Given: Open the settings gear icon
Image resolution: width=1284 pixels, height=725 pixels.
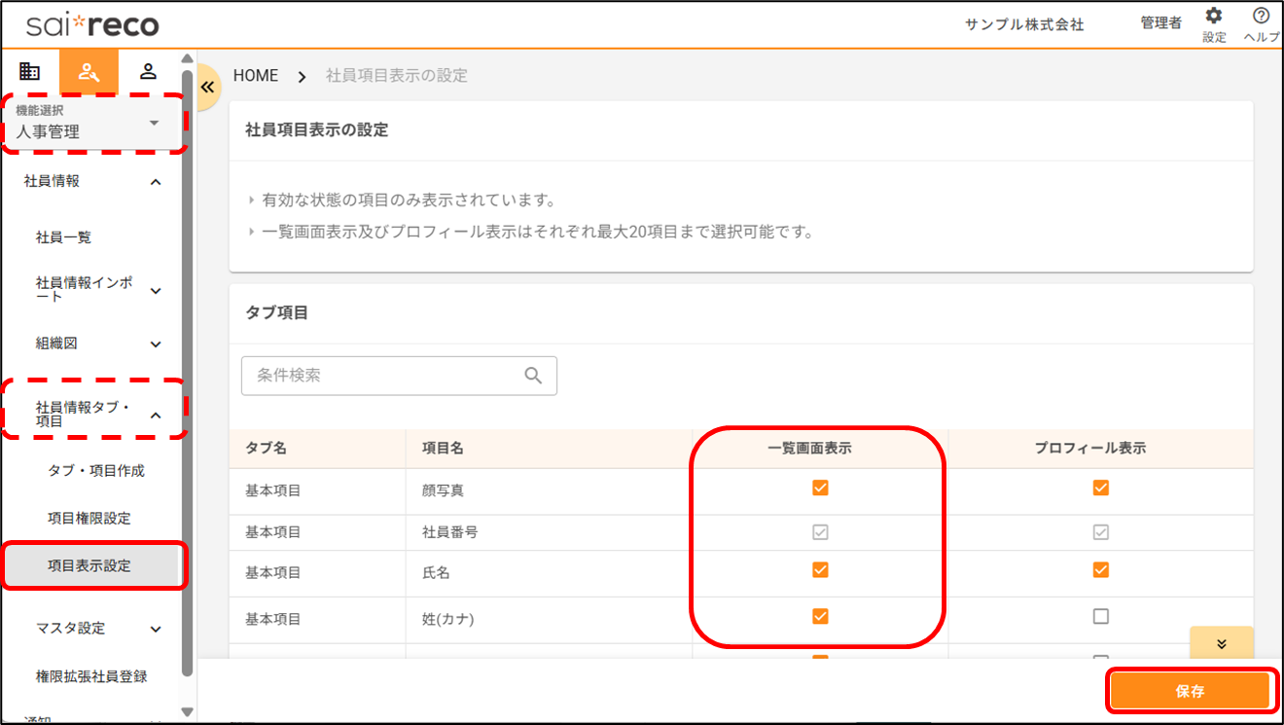Looking at the screenshot, I should coord(1213,17).
